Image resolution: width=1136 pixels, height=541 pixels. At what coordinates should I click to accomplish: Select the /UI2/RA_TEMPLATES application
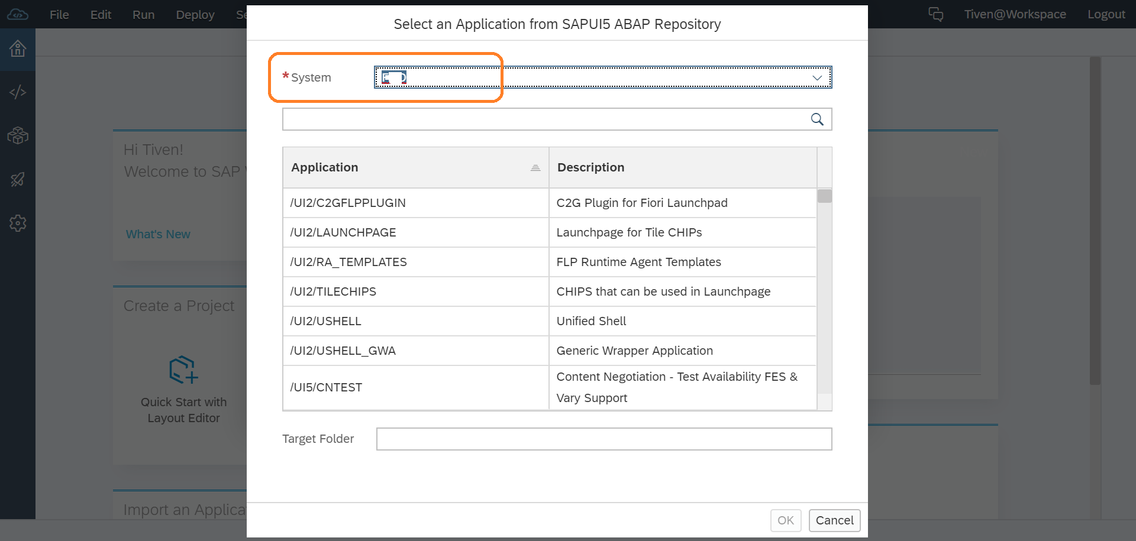pyautogui.click(x=416, y=262)
